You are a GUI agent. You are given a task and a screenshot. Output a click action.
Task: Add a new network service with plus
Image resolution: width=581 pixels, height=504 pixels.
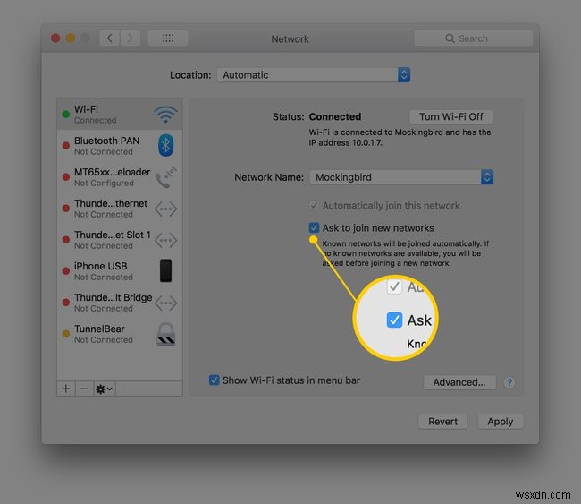[x=66, y=389]
